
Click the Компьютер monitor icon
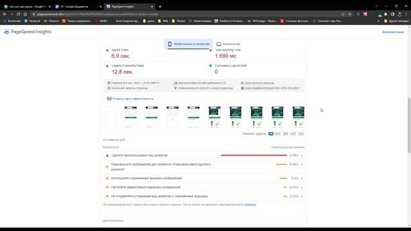(218, 44)
